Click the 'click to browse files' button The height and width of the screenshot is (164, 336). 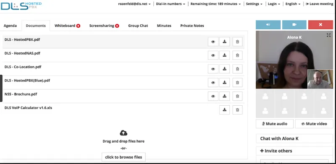pyautogui.click(x=123, y=157)
